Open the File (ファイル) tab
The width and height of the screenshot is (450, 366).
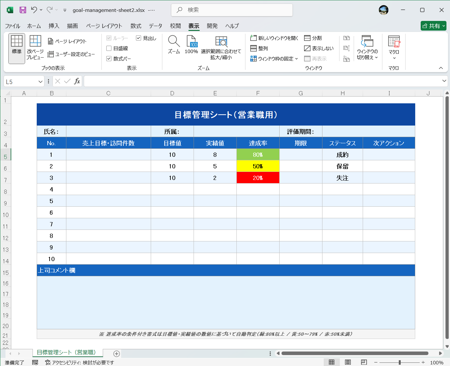pyautogui.click(x=13, y=26)
